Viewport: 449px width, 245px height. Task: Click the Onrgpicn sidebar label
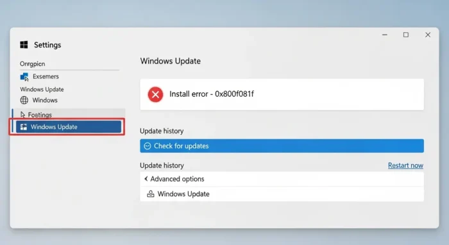(x=32, y=64)
